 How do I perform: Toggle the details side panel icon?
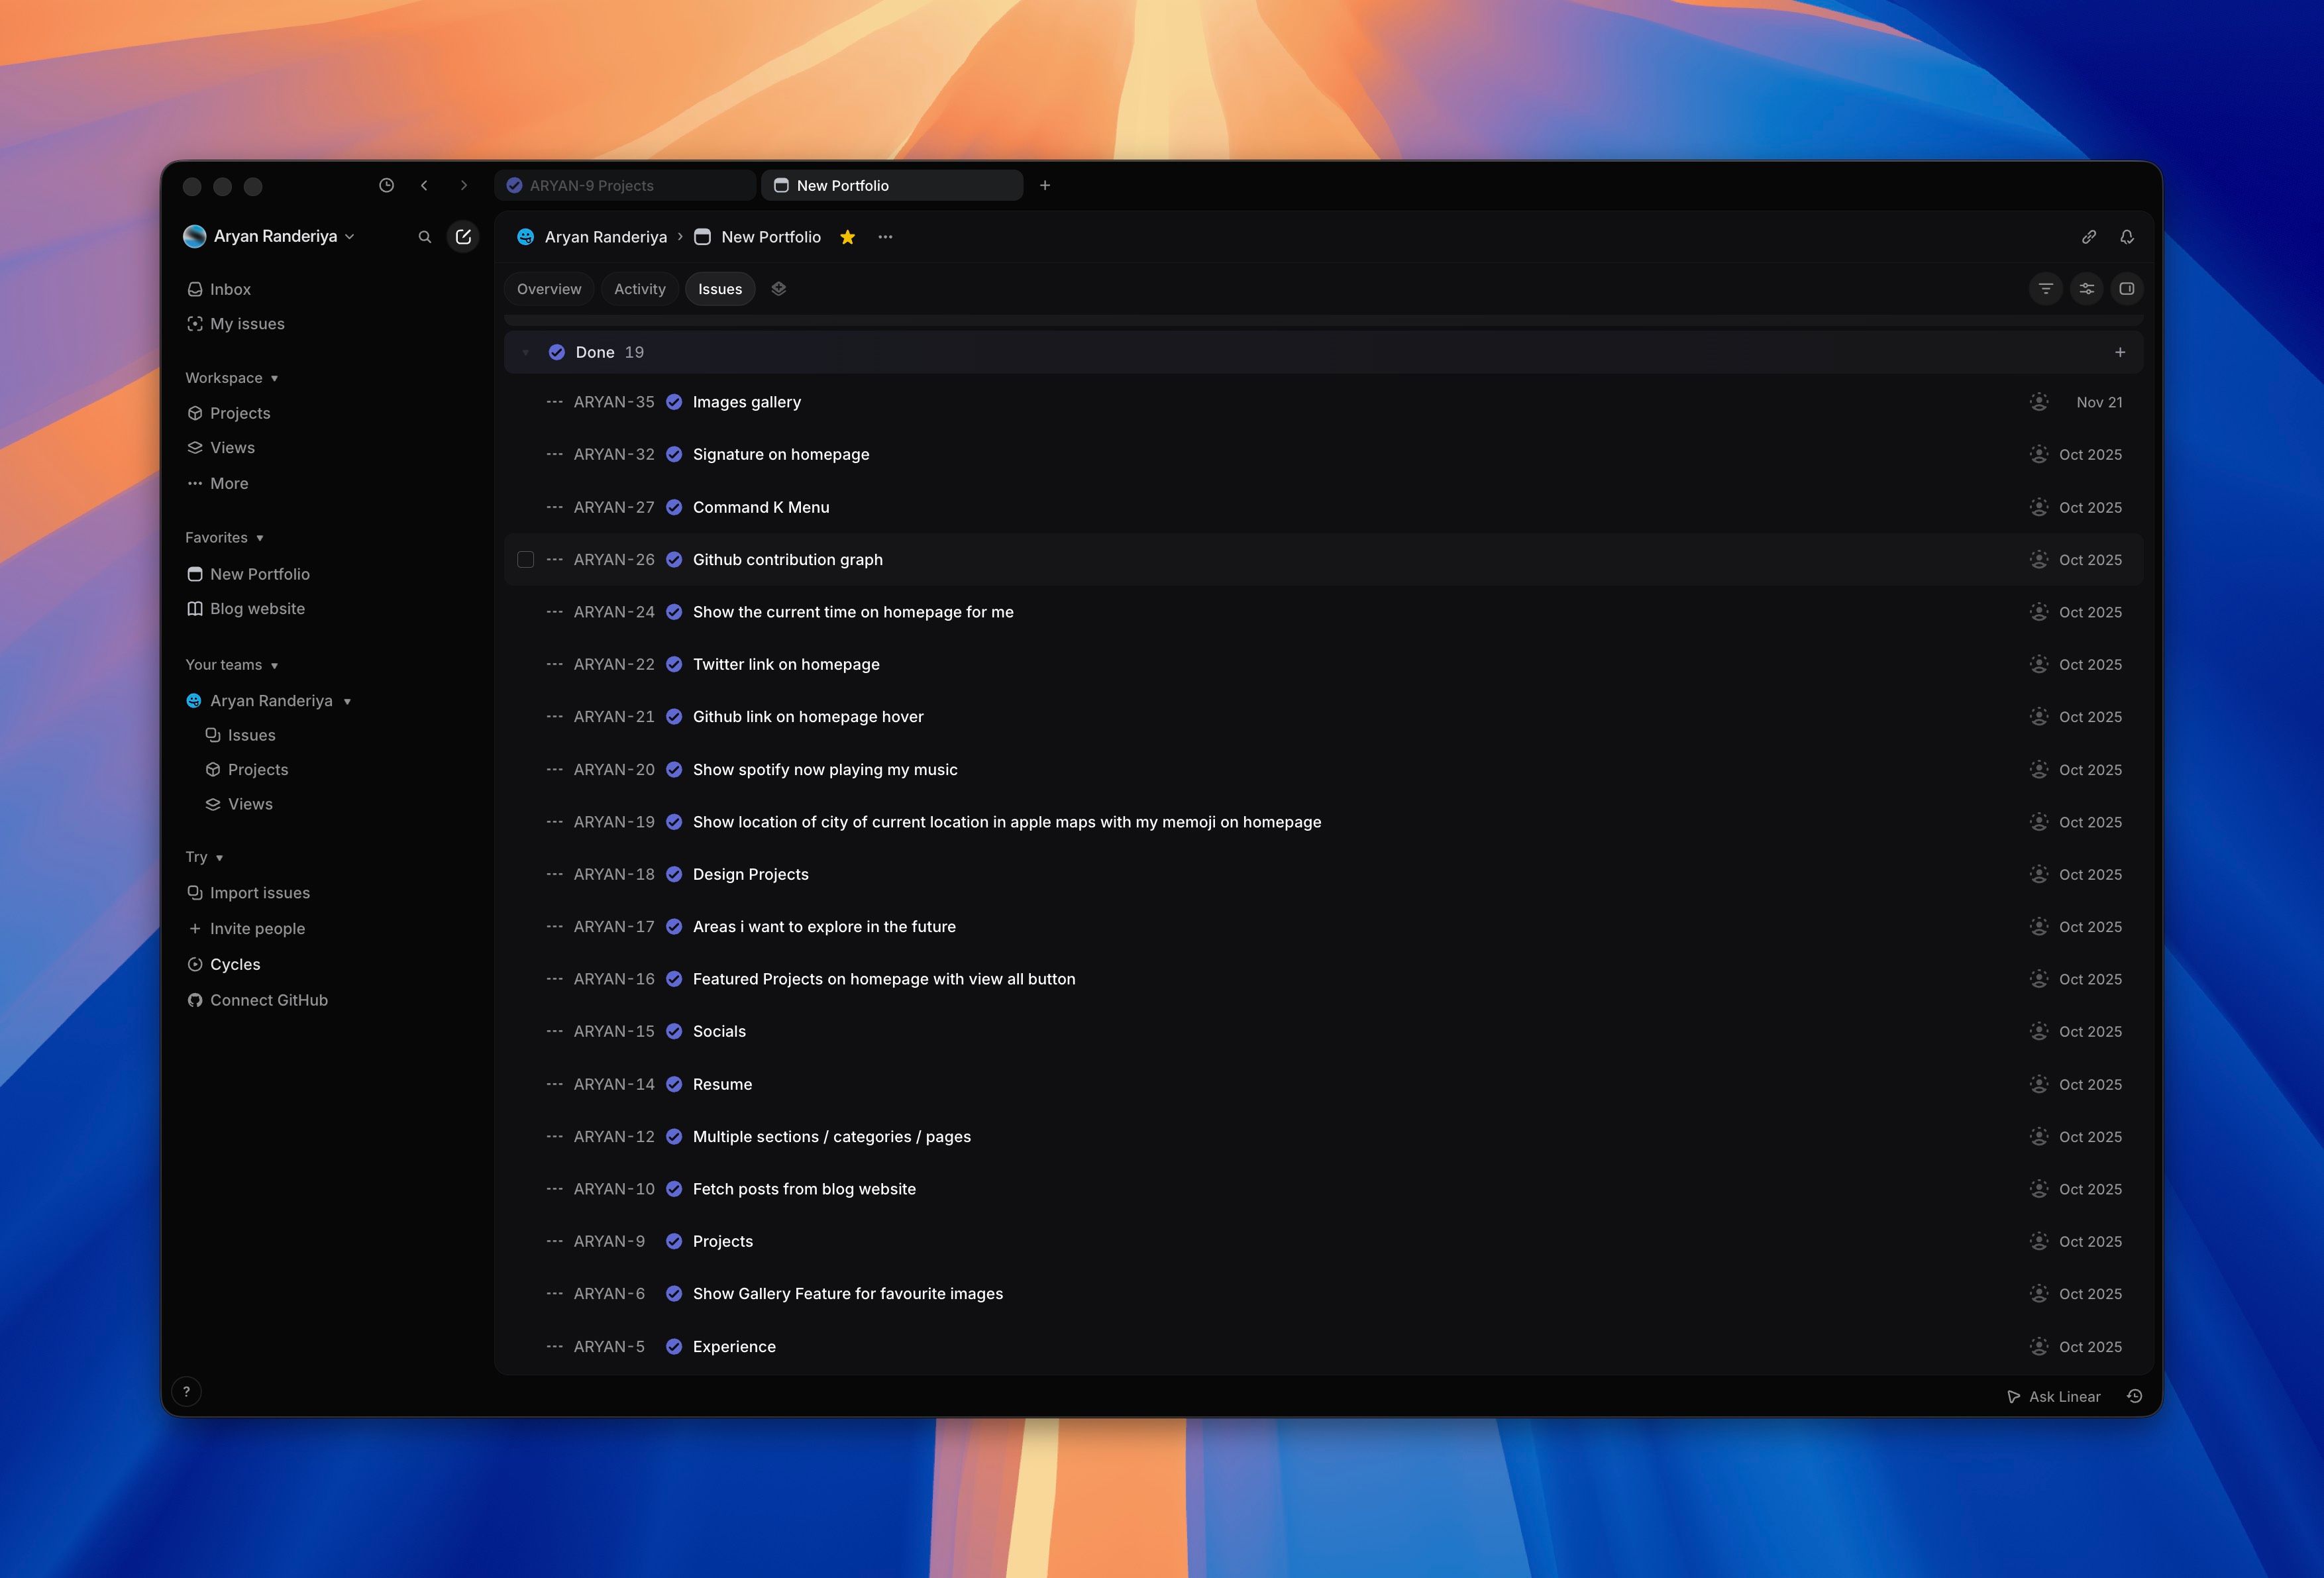2127,289
